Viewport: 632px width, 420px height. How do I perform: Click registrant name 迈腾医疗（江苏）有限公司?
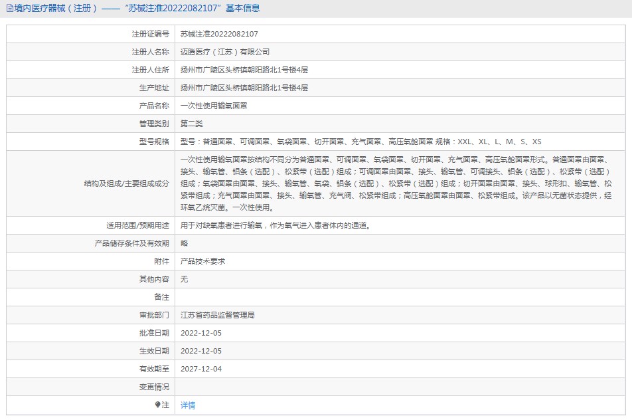click(x=225, y=52)
